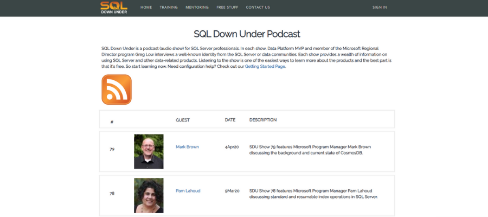
Task: Open Pam Lahoud's episode link
Action: pyautogui.click(x=188, y=191)
